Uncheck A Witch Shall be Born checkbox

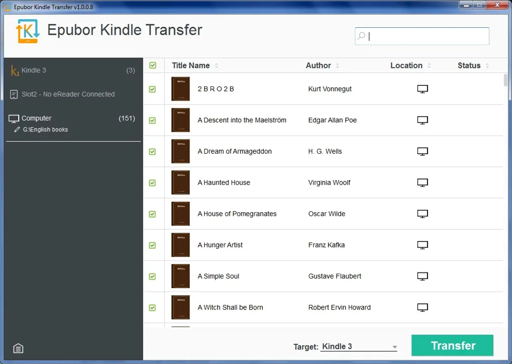point(153,308)
